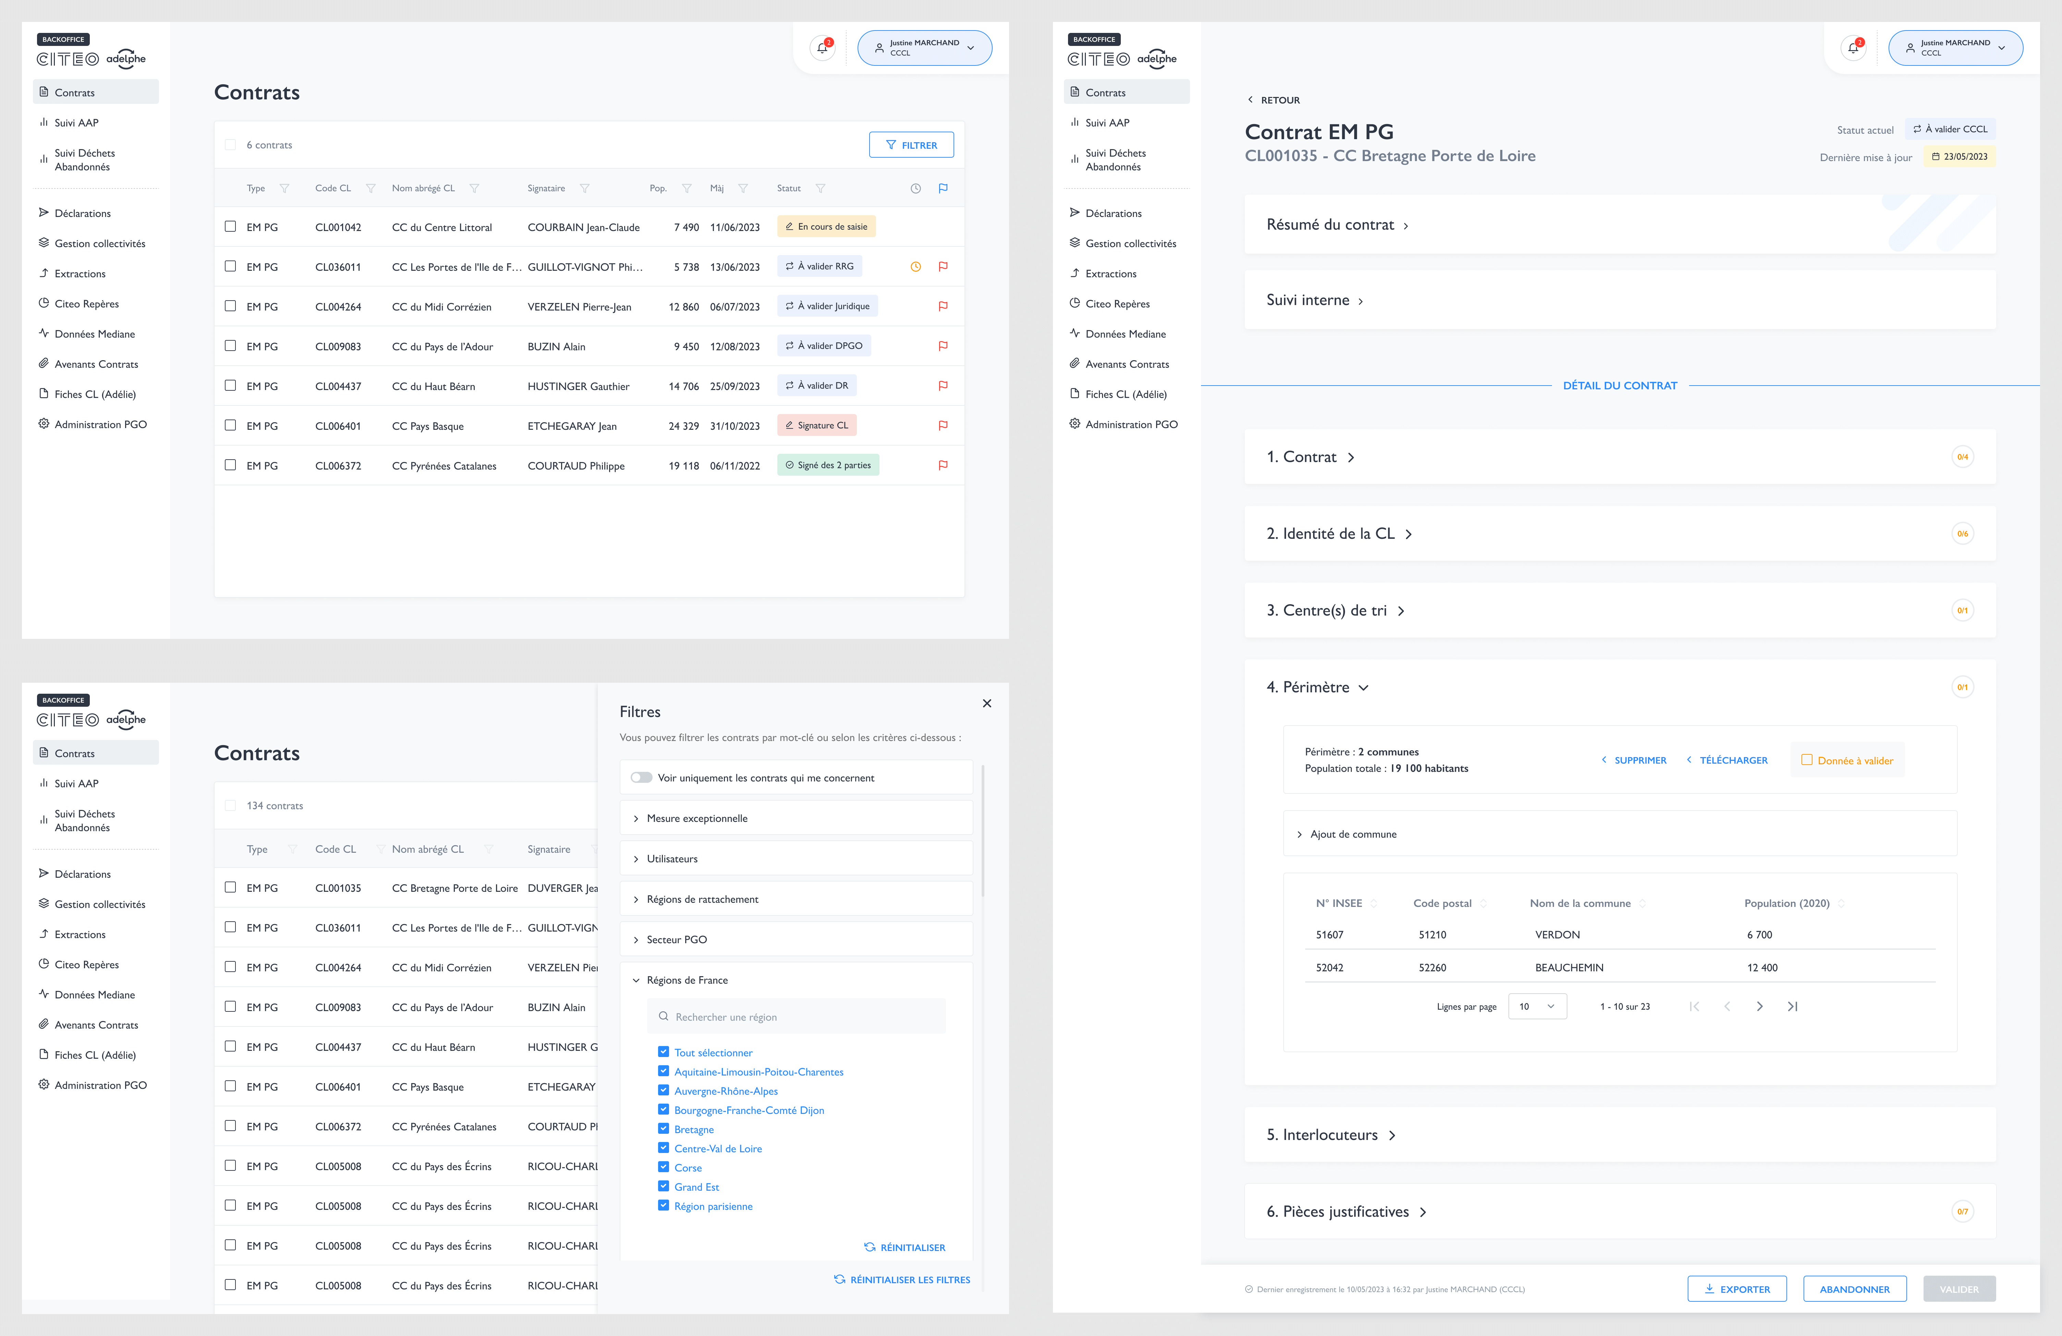This screenshot has width=2062, height=1336.
Task: Click the Type column filter funnel icon
Action: tap(284, 188)
